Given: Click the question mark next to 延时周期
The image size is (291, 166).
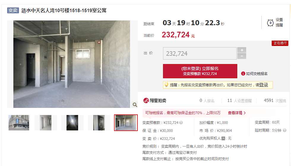Looking at the screenshot, I should point(284,130).
